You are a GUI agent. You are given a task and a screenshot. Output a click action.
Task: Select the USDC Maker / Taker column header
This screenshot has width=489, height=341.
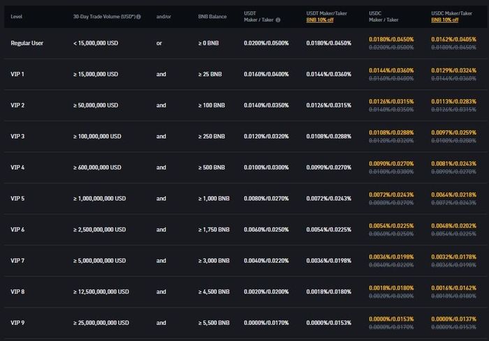pos(384,17)
